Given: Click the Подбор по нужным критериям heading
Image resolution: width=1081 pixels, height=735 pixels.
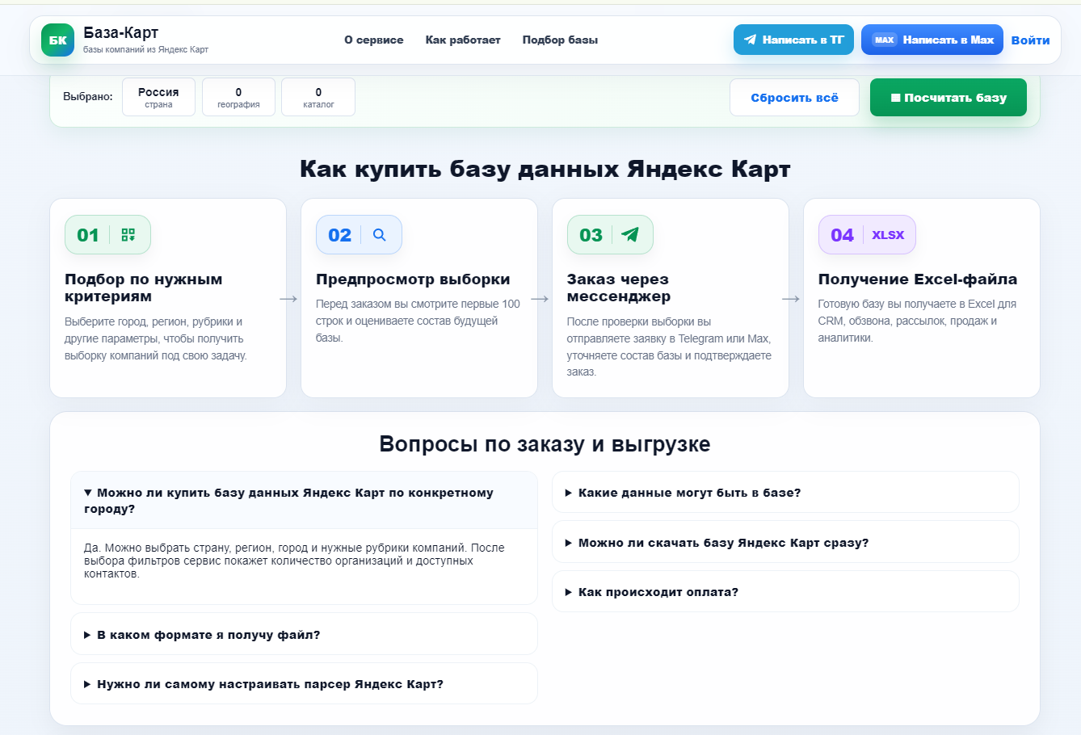Looking at the screenshot, I should (144, 288).
